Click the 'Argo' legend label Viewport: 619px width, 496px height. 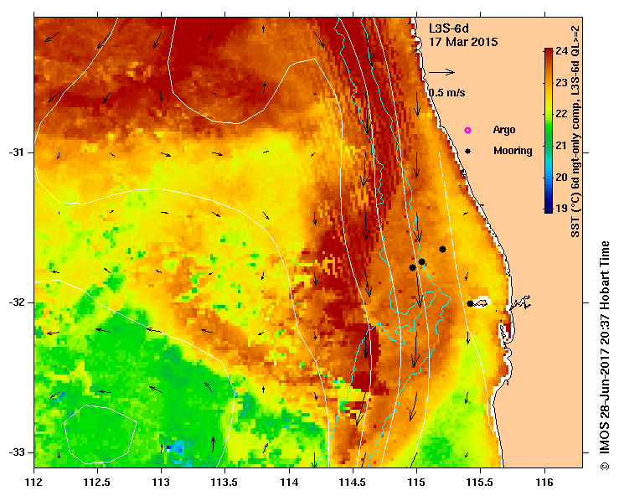coord(504,130)
